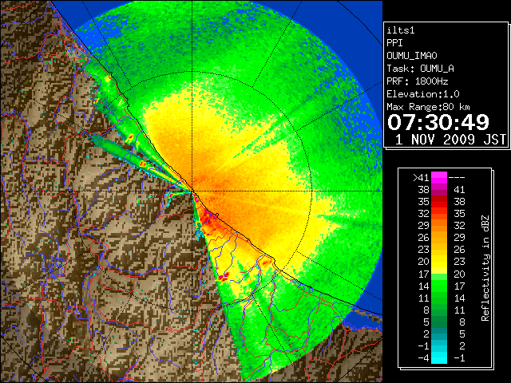Click the 'Max Range:80 km' text
Image resolution: width=511 pixels, height=383 pixels.
[x=428, y=107]
